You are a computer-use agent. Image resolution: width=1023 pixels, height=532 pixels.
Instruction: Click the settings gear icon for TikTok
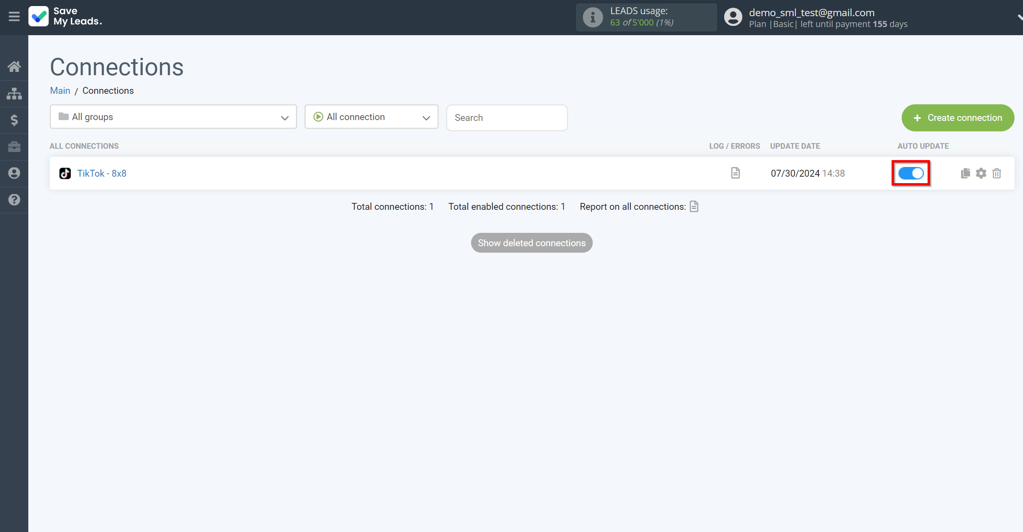pos(981,173)
